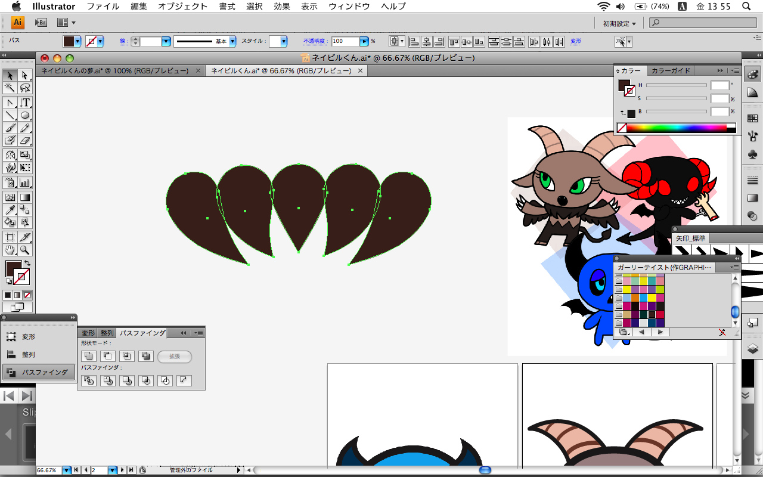Open the オブジェクト menu
Image resolution: width=763 pixels, height=477 pixels.
click(182, 7)
